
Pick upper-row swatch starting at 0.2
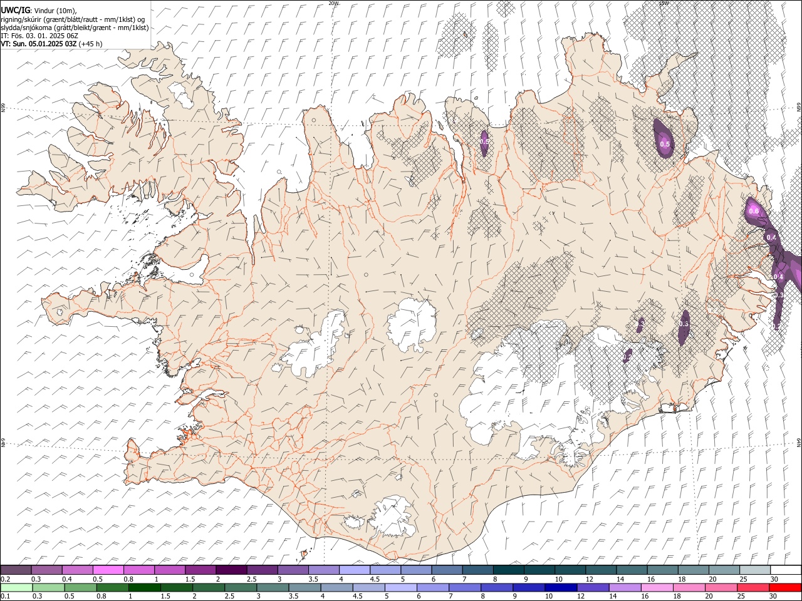point(16,570)
